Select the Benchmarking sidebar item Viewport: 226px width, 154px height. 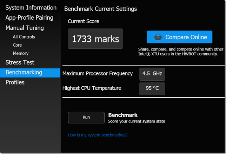click(x=30, y=73)
